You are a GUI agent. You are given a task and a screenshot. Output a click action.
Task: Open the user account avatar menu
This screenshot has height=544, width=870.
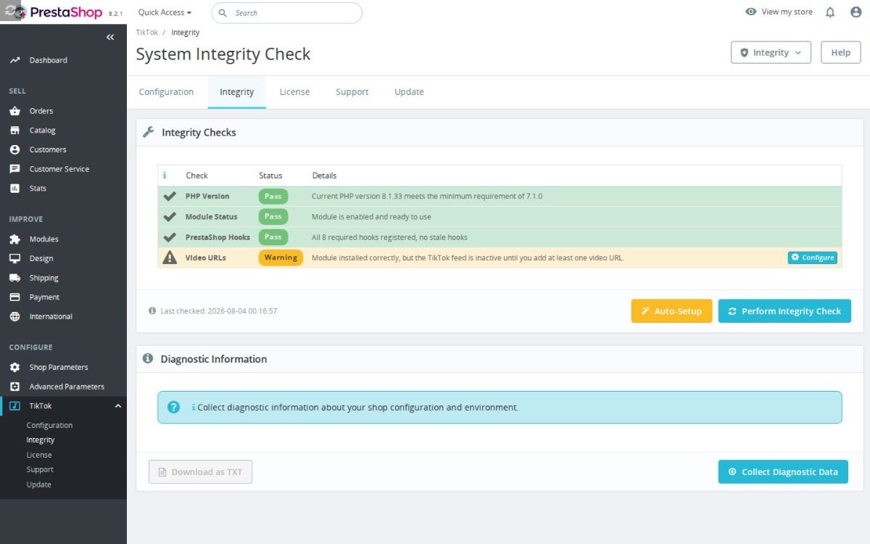point(855,12)
